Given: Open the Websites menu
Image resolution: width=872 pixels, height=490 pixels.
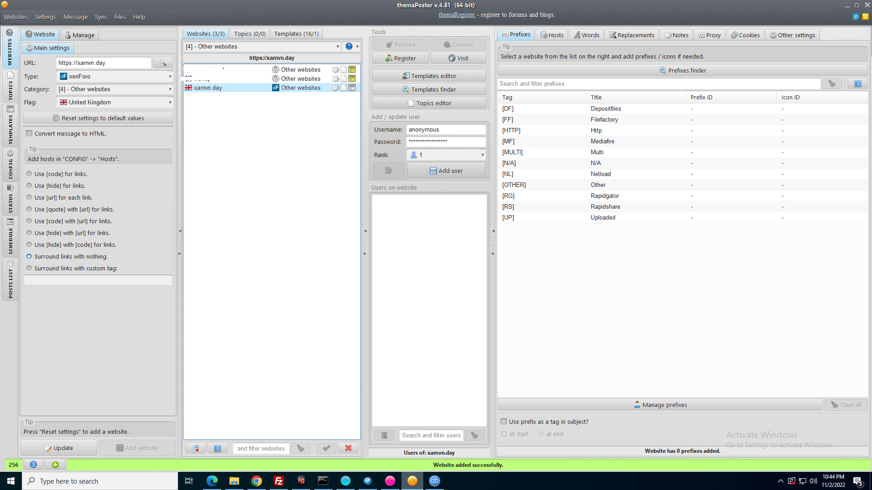Looking at the screenshot, I should [15, 17].
